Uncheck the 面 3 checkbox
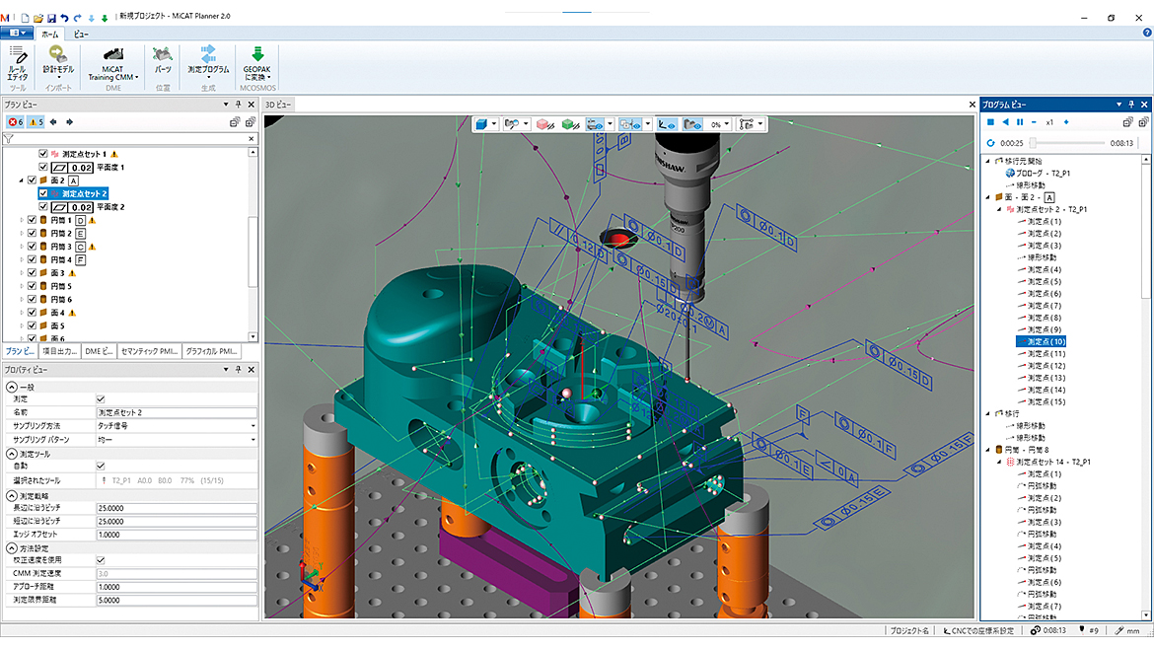 32,273
